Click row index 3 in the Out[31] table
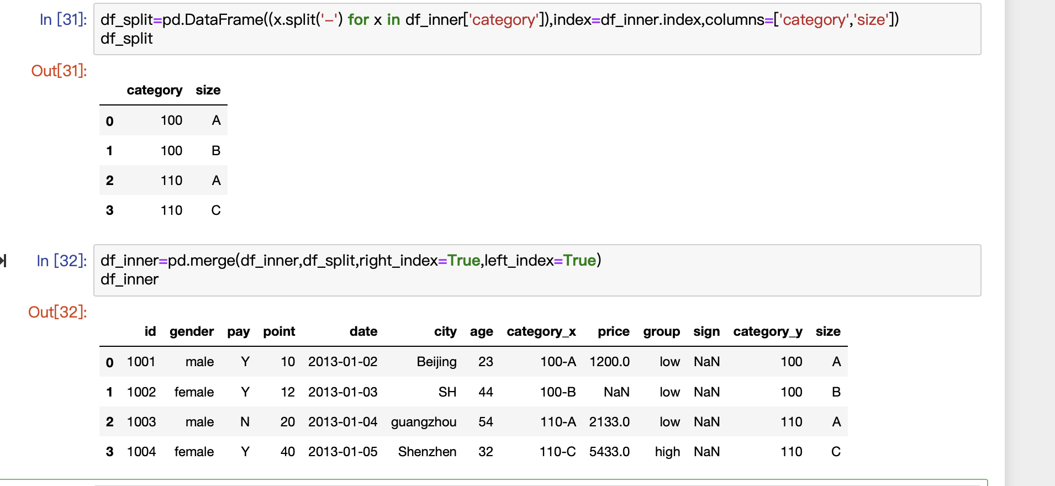Screen dimensions: 1055x486 point(109,210)
